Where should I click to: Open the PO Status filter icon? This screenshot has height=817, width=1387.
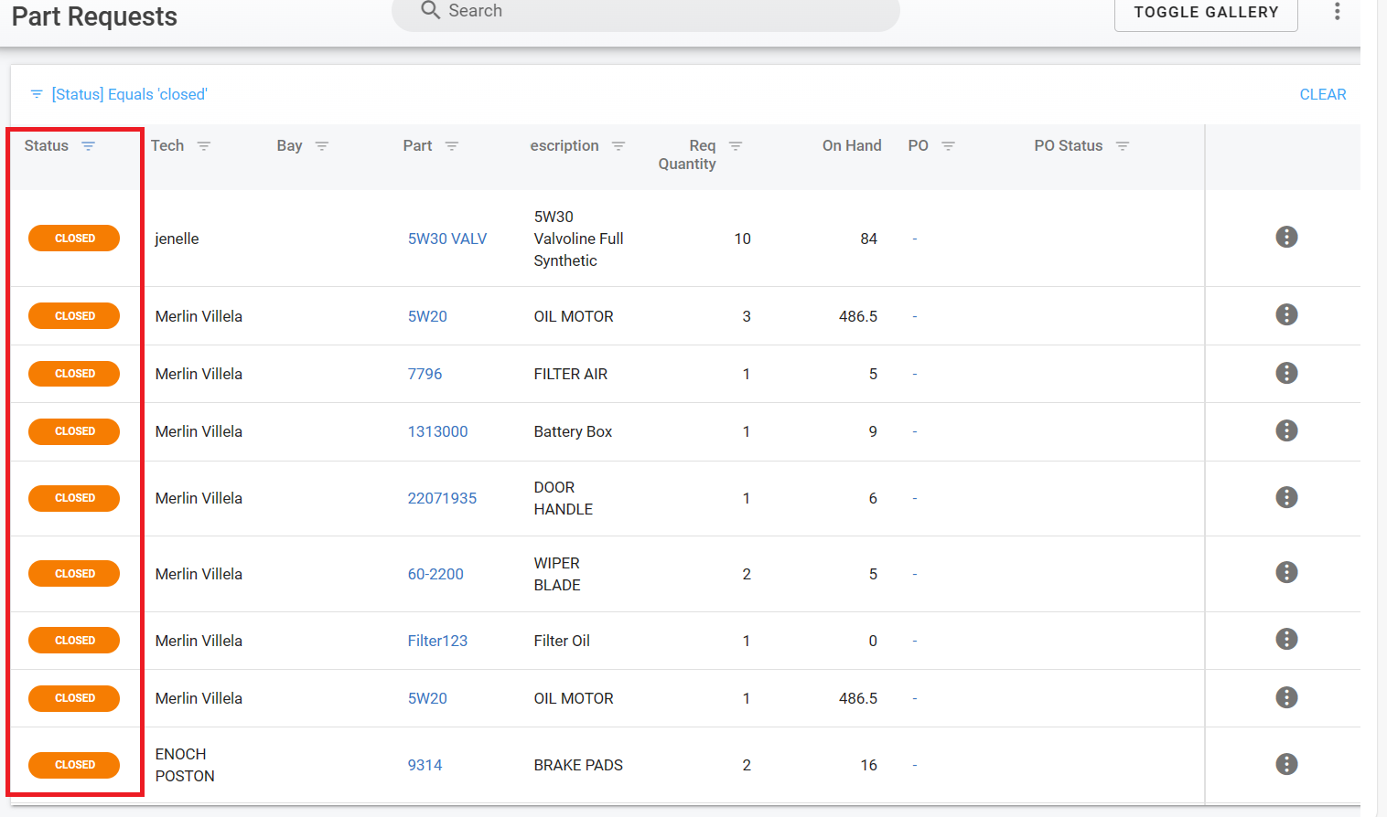pos(1123,146)
